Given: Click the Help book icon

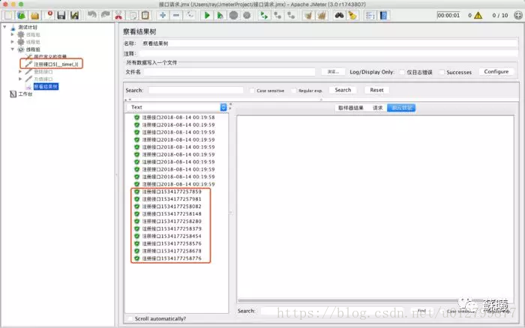Looking at the screenshot, I should click(x=383, y=16).
